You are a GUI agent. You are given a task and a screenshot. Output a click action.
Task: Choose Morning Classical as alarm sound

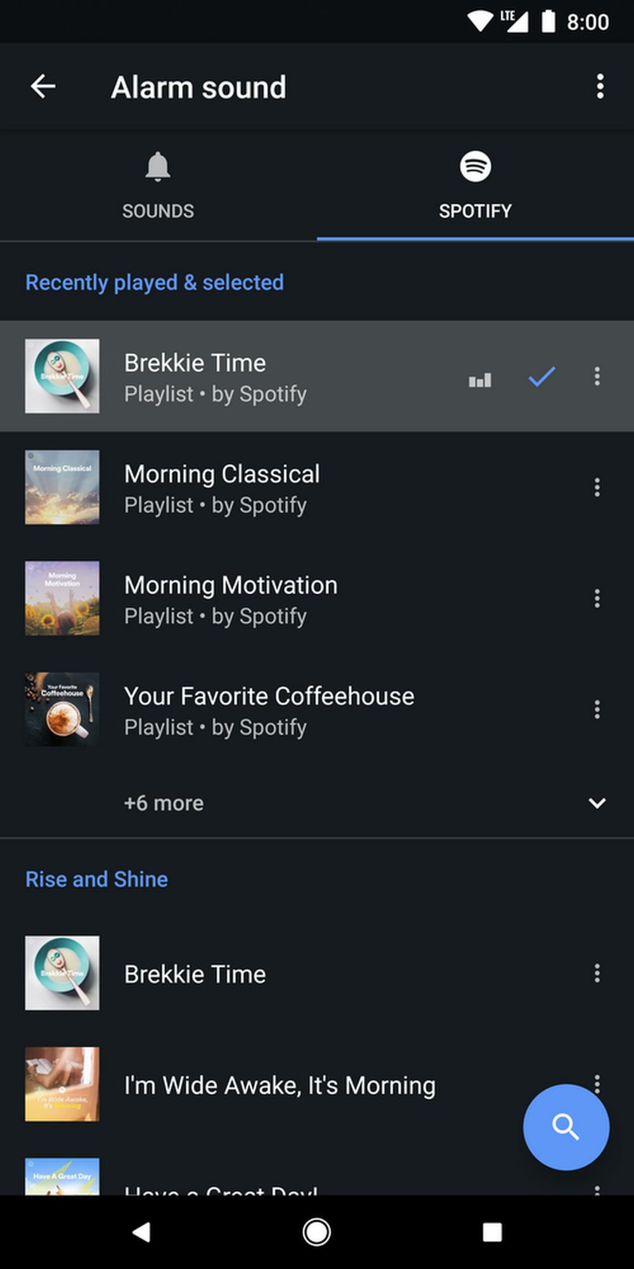tap(222, 487)
